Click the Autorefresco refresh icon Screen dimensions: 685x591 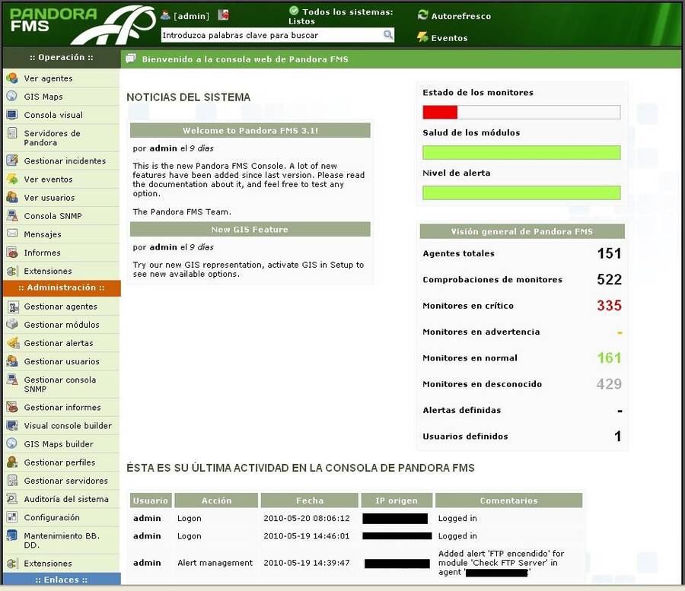click(423, 15)
